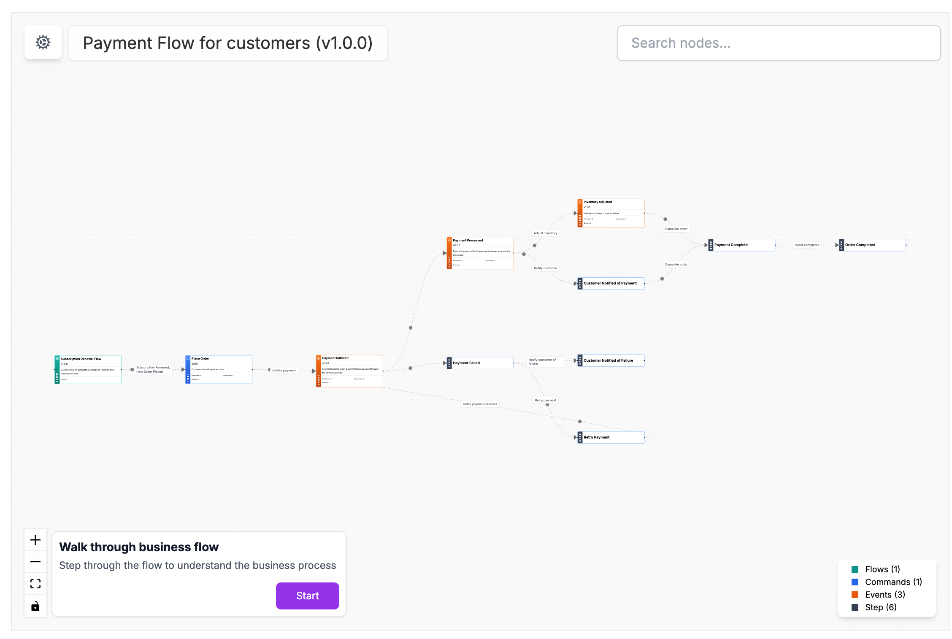The width and height of the screenshot is (952, 639).
Task: Click the lightning icon on Inventory adjusted node
Action: click(580, 202)
